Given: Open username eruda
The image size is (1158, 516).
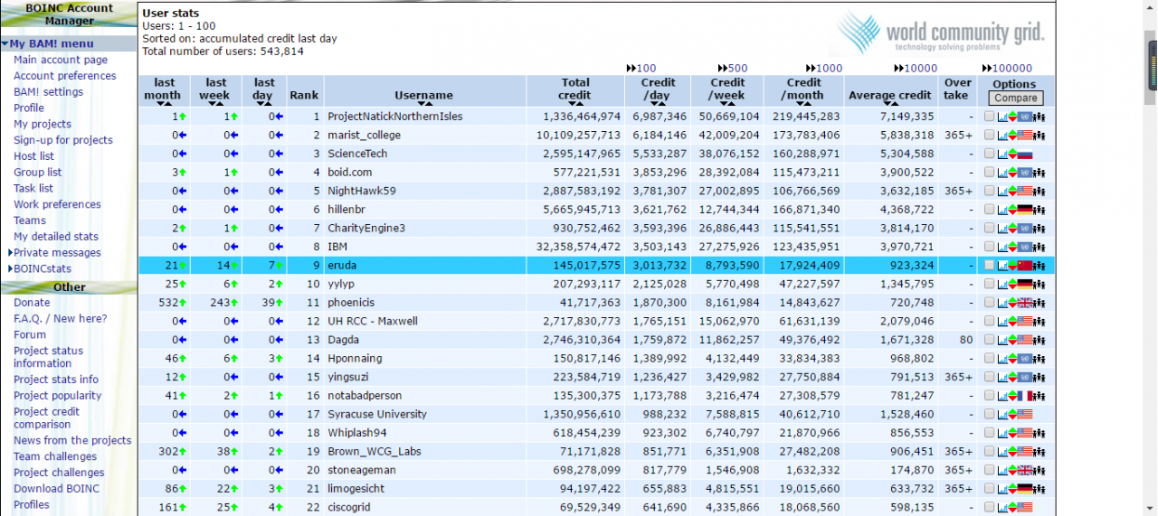Looking at the screenshot, I should [343, 266].
